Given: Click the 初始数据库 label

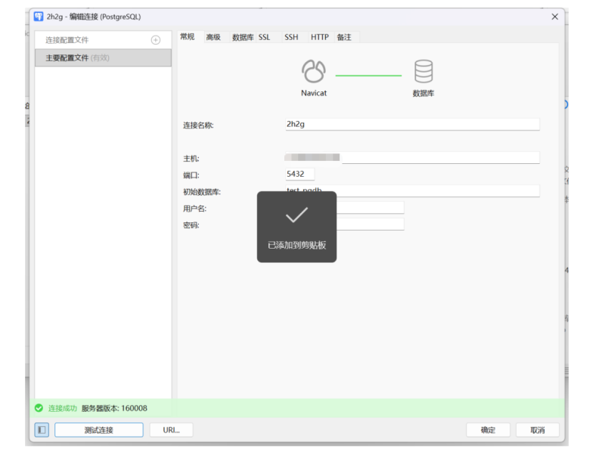Looking at the screenshot, I should click(202, 192).
